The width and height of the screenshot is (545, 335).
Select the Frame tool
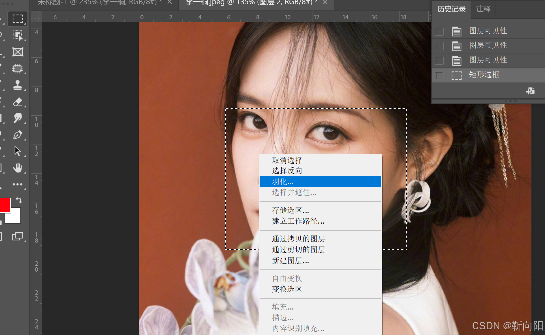click(18, 52)
